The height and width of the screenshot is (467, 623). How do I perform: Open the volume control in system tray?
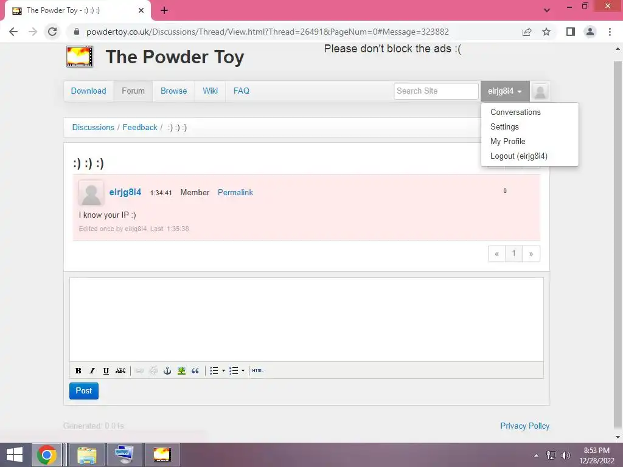pyautogui.click(x=566, y=455)
